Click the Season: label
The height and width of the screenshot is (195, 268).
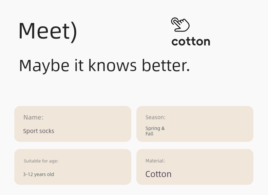pyautogui.click(x=155, y=117)
